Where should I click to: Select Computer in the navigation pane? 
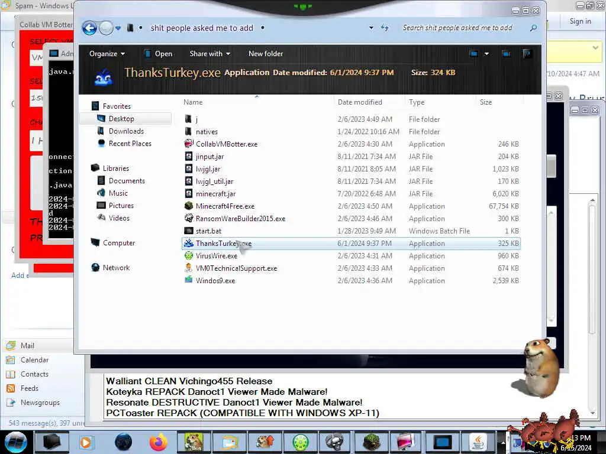[x=118, y=243]
